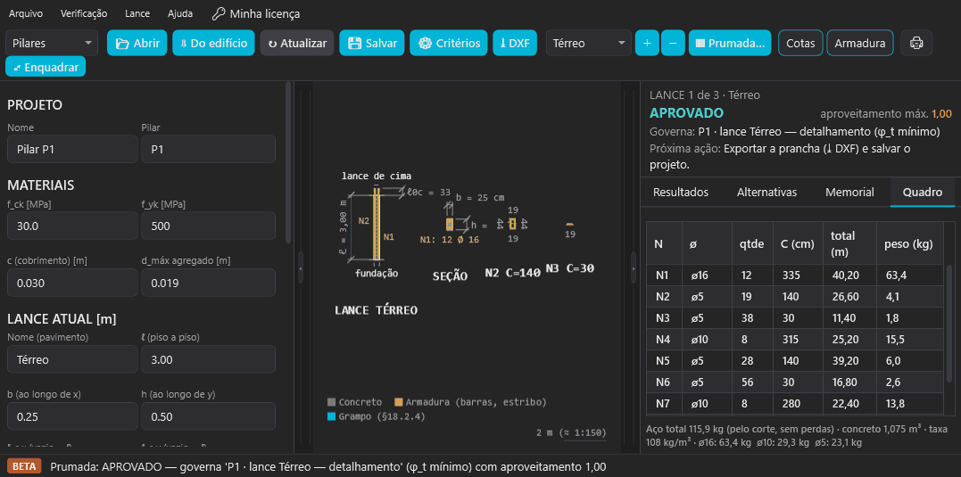Open the Critérios settings gear button
This screenshot has height=477, width=961.
pos(449,44)
